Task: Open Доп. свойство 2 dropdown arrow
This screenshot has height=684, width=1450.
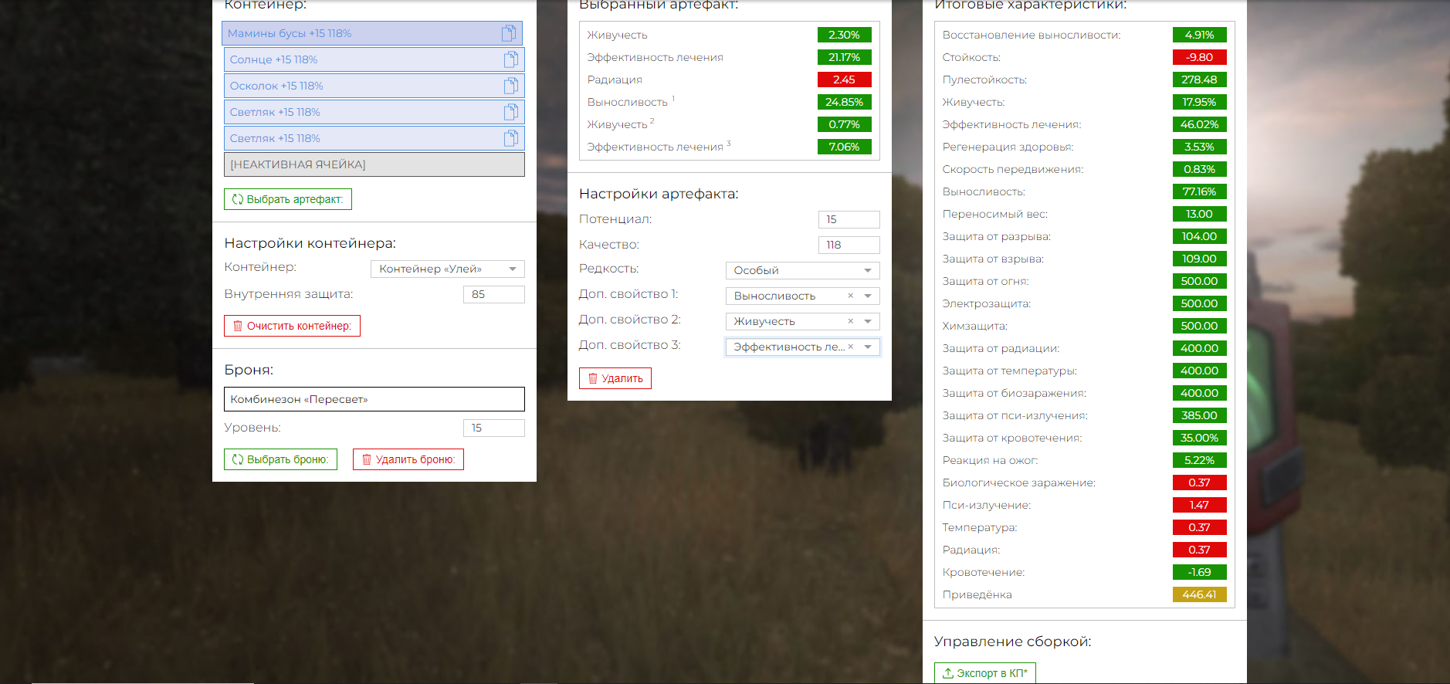Action: pyautogui.click(x=868, y=321)
